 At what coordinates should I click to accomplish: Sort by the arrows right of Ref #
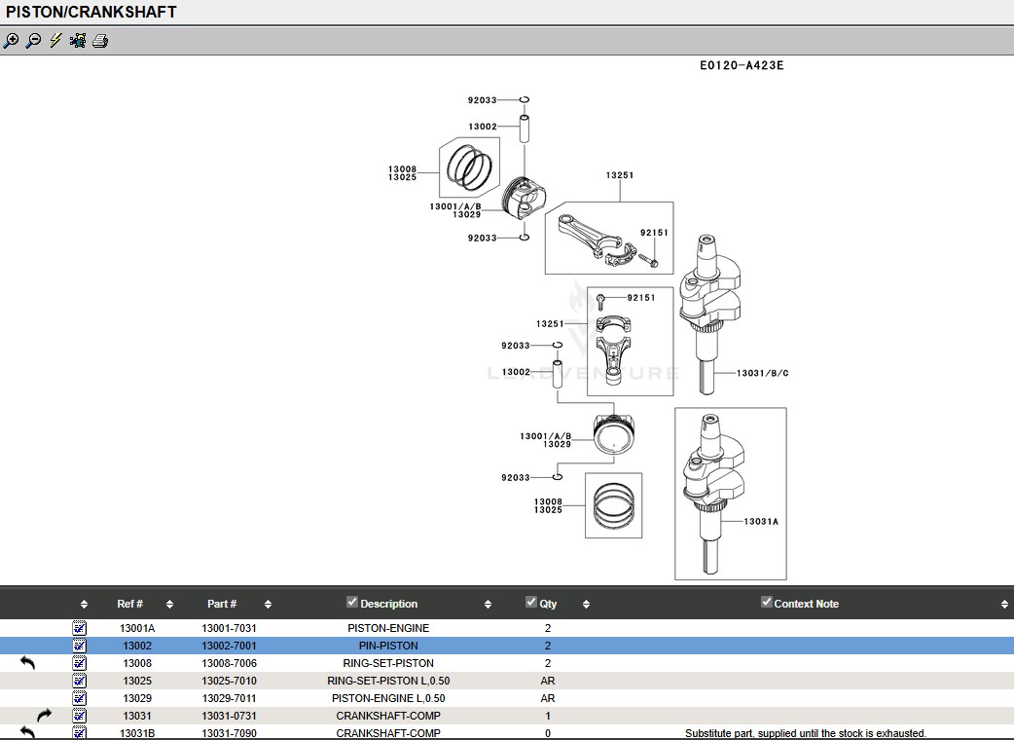click(169, 605)
